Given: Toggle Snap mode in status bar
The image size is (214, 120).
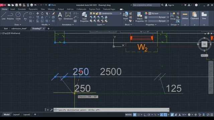Looking at the screenshot, I should pos(138,115).
